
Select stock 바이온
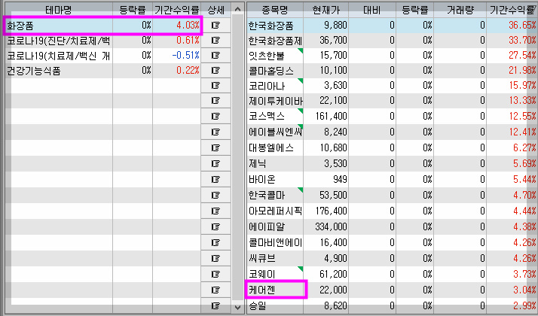[262, 179]
